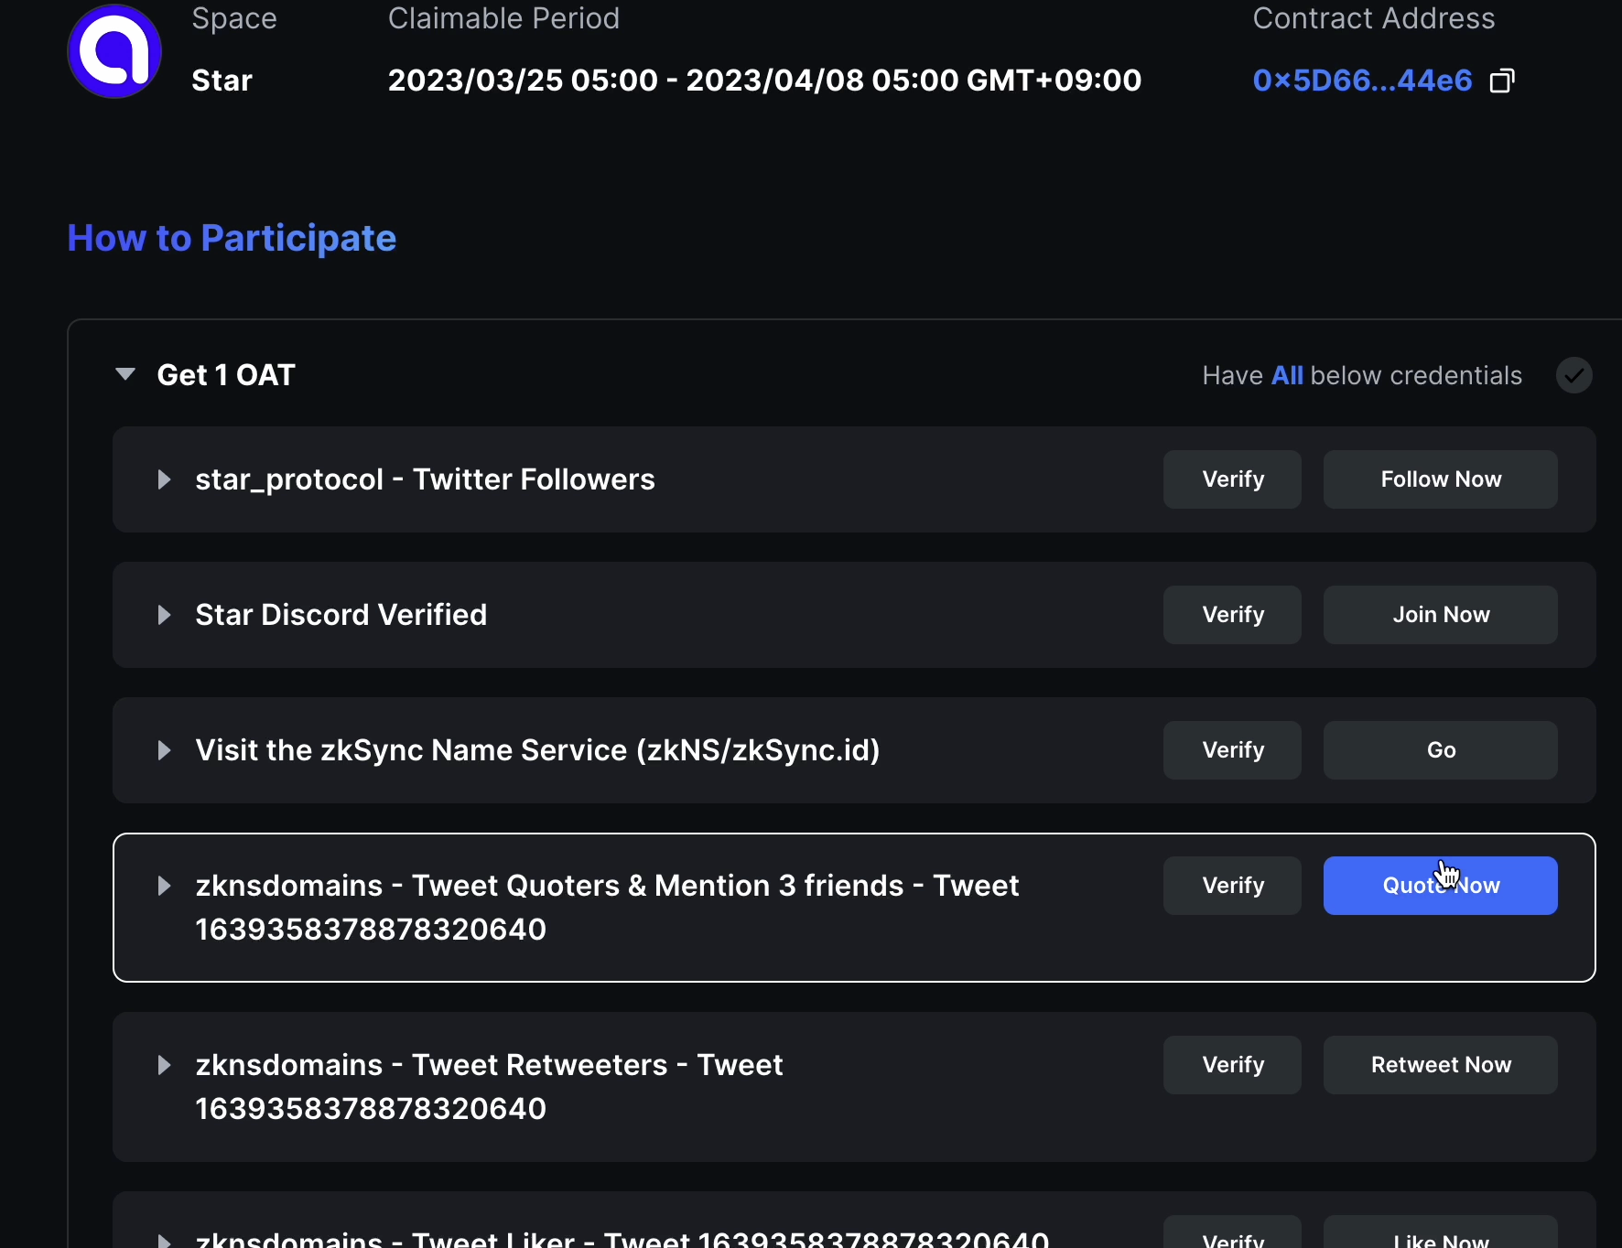Expand zknsdomains Tweet Retweeters row
Image resolution: width=1622 pixels, height=1248 pixels.
coord(164,1065)
